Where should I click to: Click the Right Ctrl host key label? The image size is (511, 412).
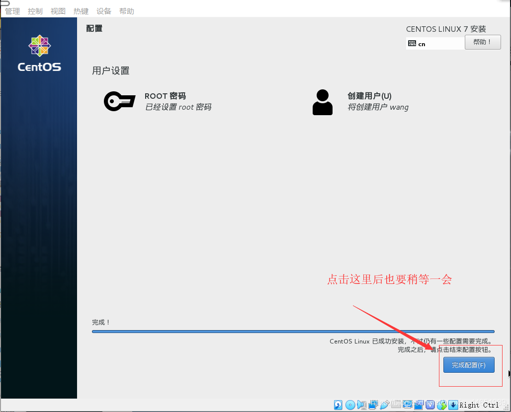click(x=479, y=405)
